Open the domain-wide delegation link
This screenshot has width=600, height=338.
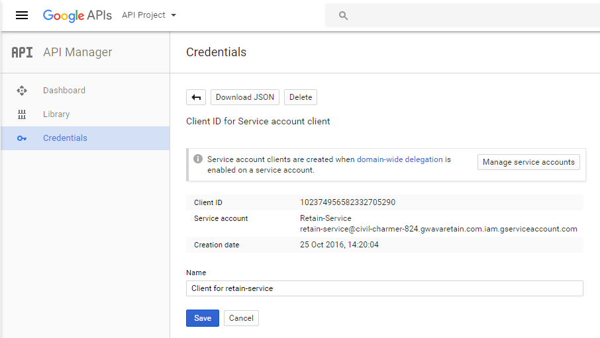pyautogui.click(x=399, y=159)
